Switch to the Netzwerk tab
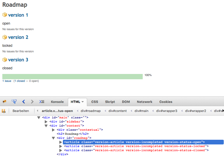 click(x=144, y=102)
